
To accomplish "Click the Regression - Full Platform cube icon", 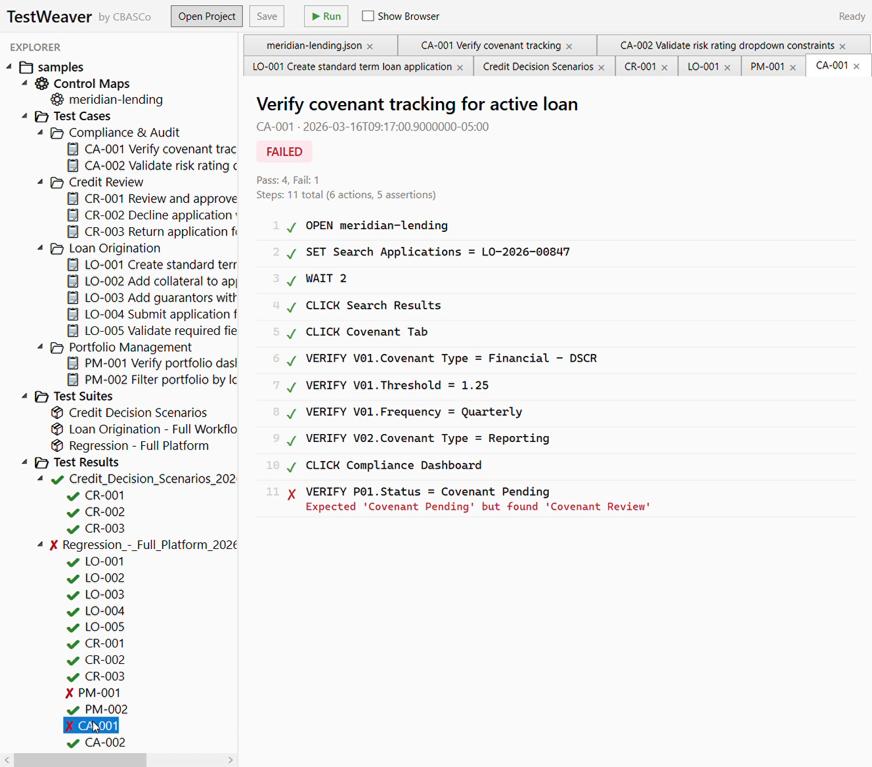I will pos(57,445).
